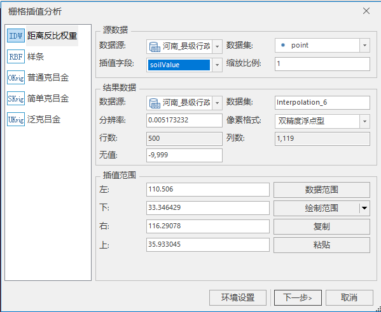This screenshot has height=312, width=381.
Task: Pick the SKrig simple kriging icon
Action: point(16,98)
